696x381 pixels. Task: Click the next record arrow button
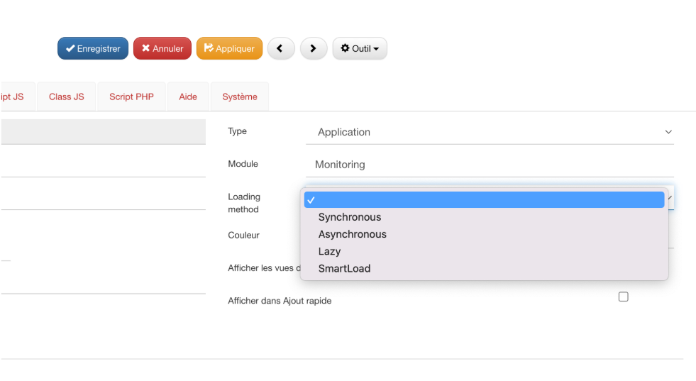313,48
